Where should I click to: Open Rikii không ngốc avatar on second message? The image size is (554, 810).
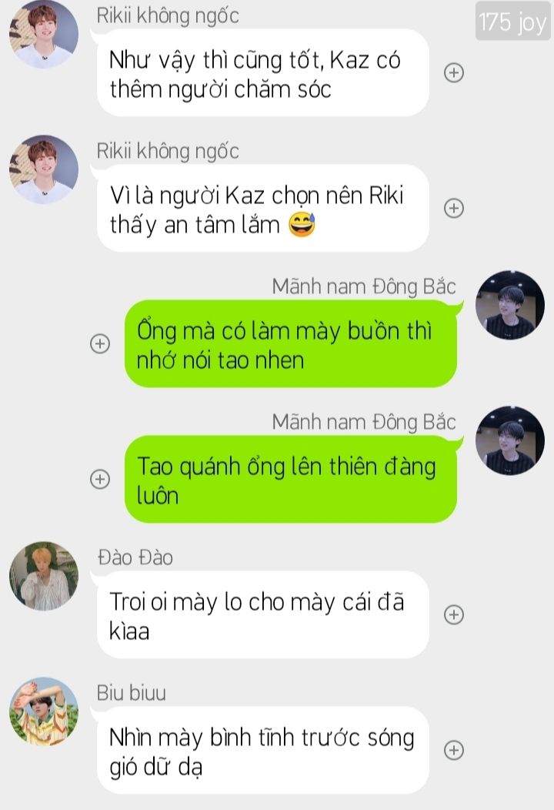[44, 169]
